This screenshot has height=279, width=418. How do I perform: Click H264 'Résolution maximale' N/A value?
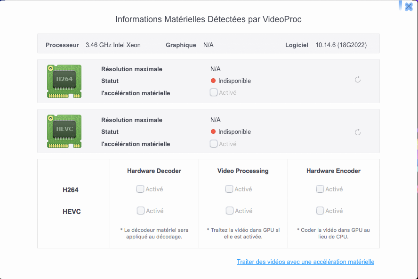pyautogui.click(x=216, y=69)
